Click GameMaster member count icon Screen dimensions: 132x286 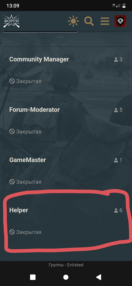[x=116, y=160]
